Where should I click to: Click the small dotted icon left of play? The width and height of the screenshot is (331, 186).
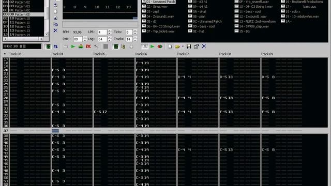pos(66,47)
